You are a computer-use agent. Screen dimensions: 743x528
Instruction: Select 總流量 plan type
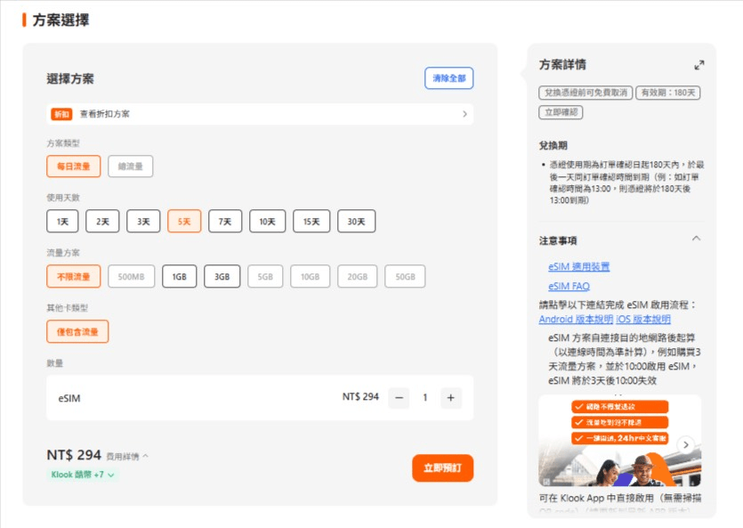click(130, 167)
